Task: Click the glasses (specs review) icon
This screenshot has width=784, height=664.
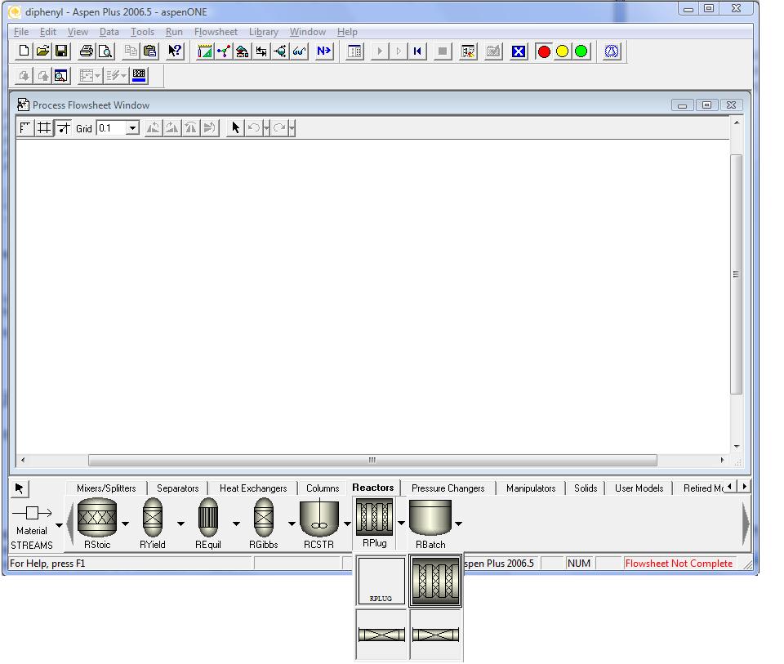Action: click(299, 51)
